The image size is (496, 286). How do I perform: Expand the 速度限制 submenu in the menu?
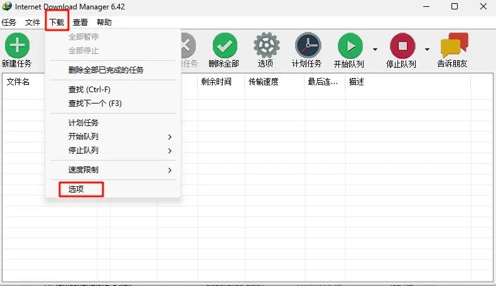(170, 171)
